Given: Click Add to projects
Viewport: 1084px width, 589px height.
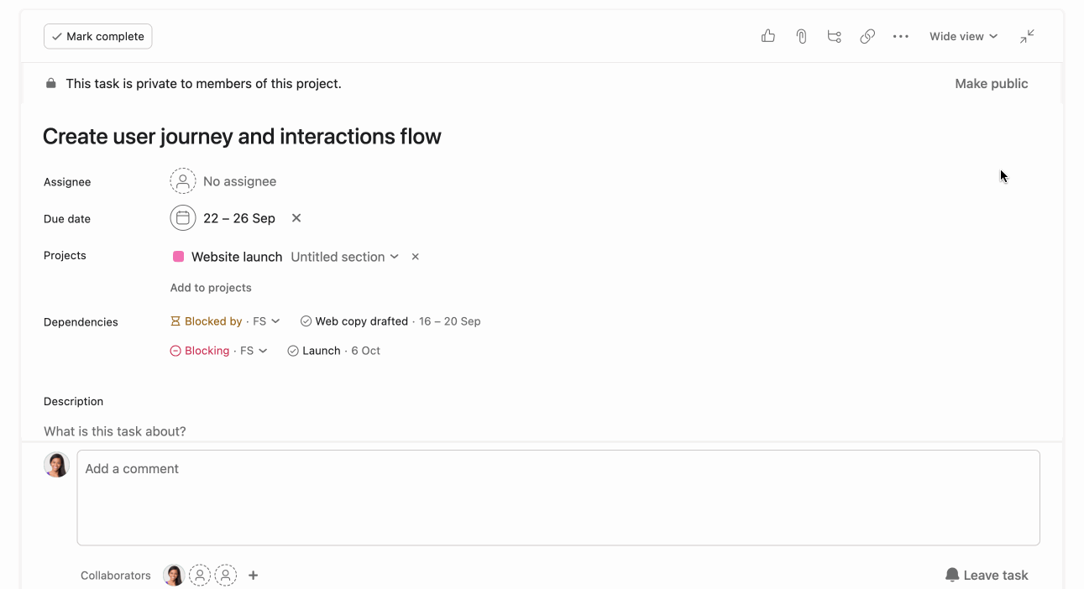Looking at the screenshot, I should [x=210, y=287].
